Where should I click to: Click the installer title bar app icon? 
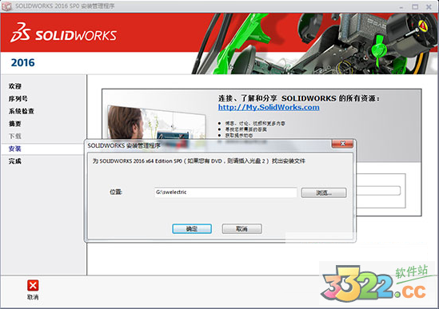(x=6, y=6)
